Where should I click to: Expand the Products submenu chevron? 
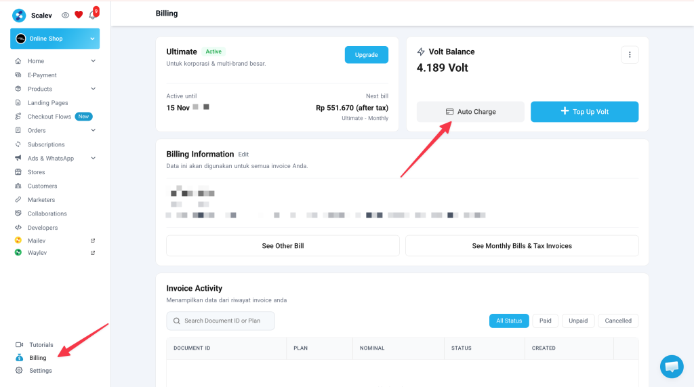93,89
